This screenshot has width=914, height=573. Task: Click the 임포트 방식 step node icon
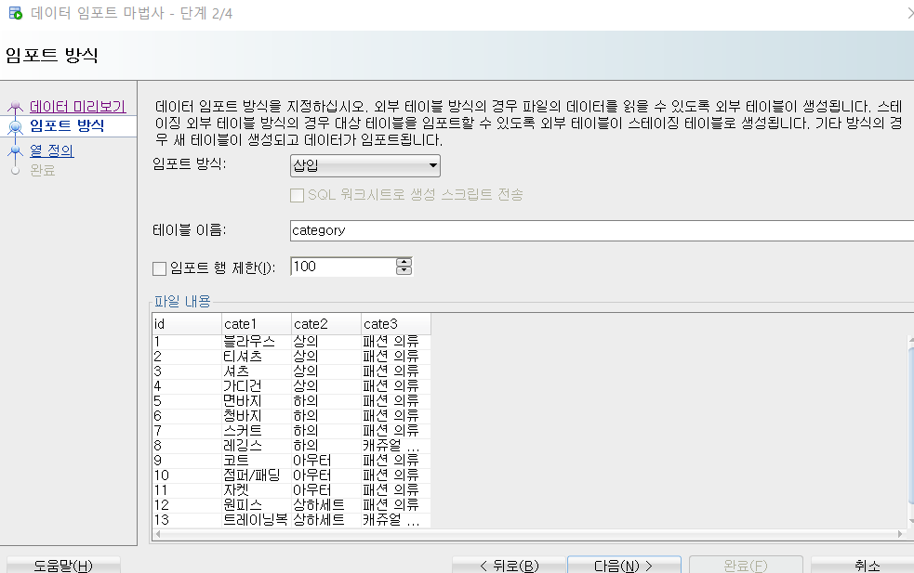coord(15,125)
